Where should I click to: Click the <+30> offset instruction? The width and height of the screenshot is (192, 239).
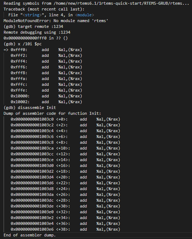65,206
